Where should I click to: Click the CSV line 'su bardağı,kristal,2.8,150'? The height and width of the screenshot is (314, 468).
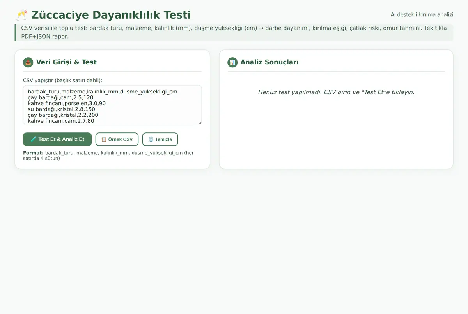pos(61,109)
